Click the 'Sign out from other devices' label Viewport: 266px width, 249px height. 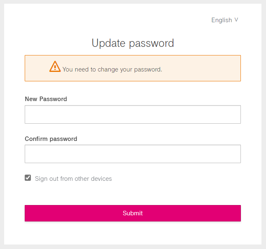click(73, 179)
